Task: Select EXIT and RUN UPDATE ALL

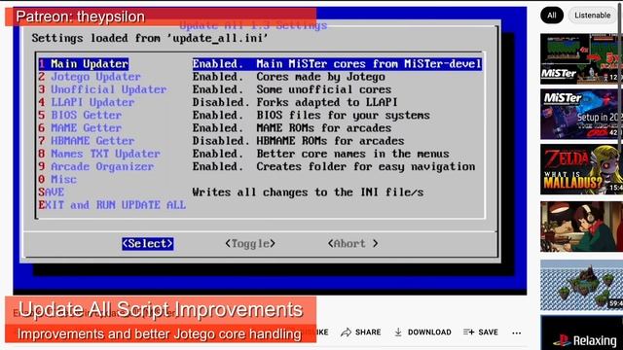Action: (112, 205)
